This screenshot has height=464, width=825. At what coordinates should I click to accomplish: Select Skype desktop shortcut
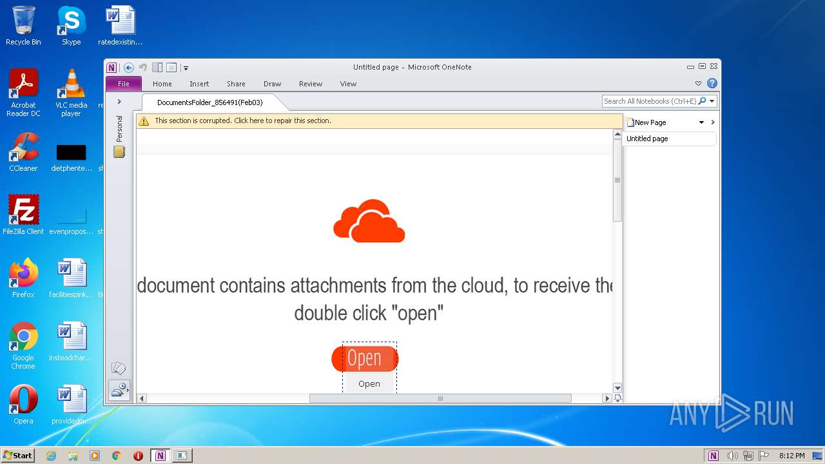tap(71, 26)
